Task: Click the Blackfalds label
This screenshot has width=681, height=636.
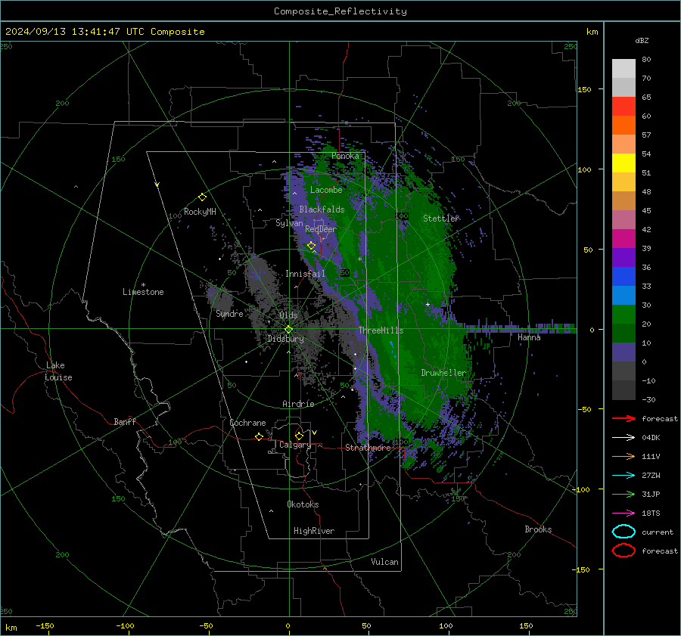Action: [322, 209]
